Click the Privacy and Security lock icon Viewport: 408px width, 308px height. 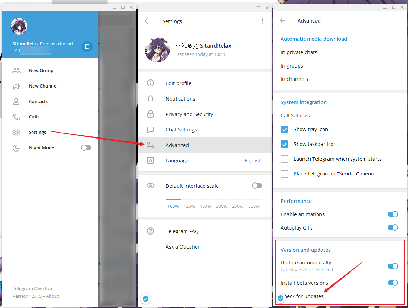[x=151, y=114]
